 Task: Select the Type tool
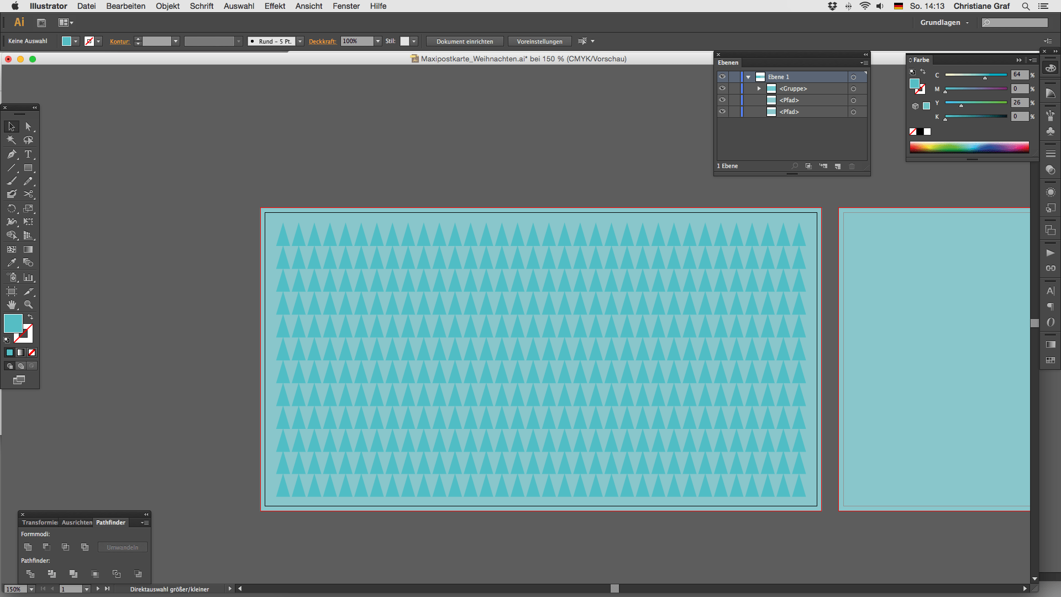28,154
